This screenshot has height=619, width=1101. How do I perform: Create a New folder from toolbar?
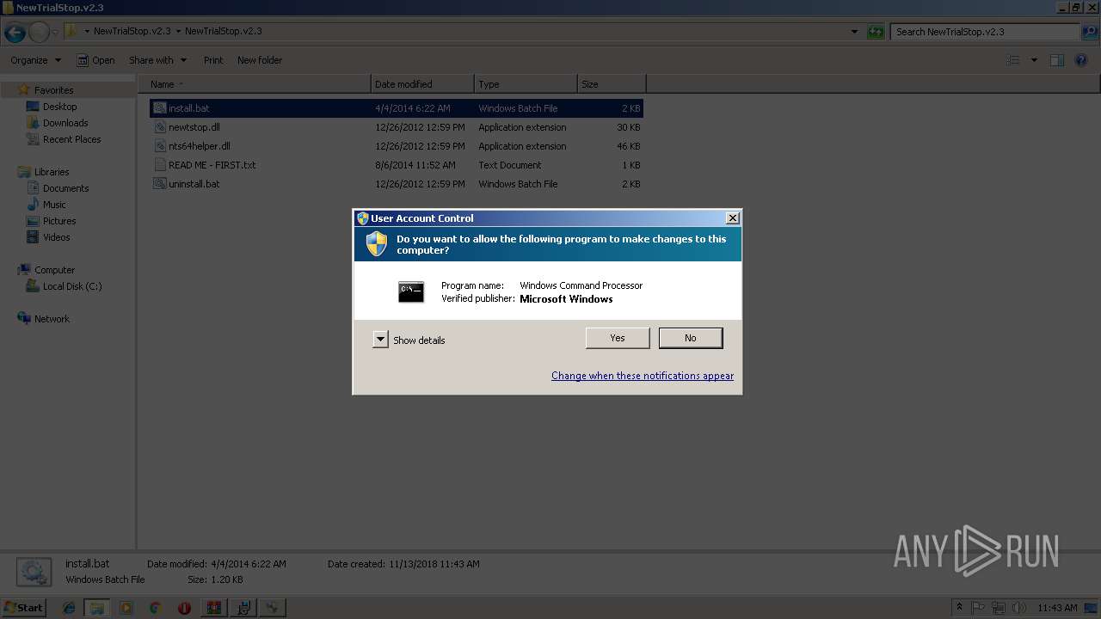point(260,60)
